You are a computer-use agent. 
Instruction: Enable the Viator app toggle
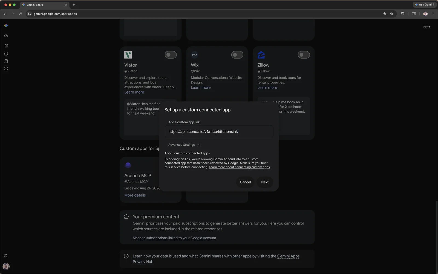coord(171,55)
